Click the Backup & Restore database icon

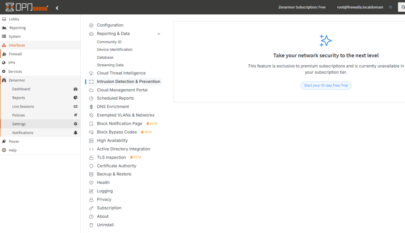pyautogui.click(x=91, y=174)
